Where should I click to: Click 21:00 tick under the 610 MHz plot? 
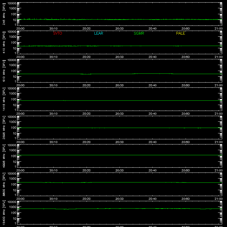pos(218,85)
